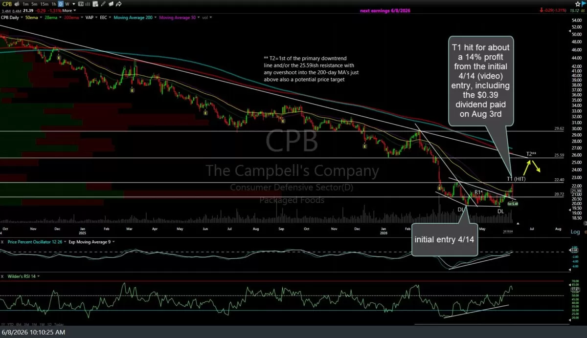Image resolution: width=587 pixels, height=338 pixels.
Task: Open the chart type bars icon
Action: pyautogui.click(x=88, y=4)
